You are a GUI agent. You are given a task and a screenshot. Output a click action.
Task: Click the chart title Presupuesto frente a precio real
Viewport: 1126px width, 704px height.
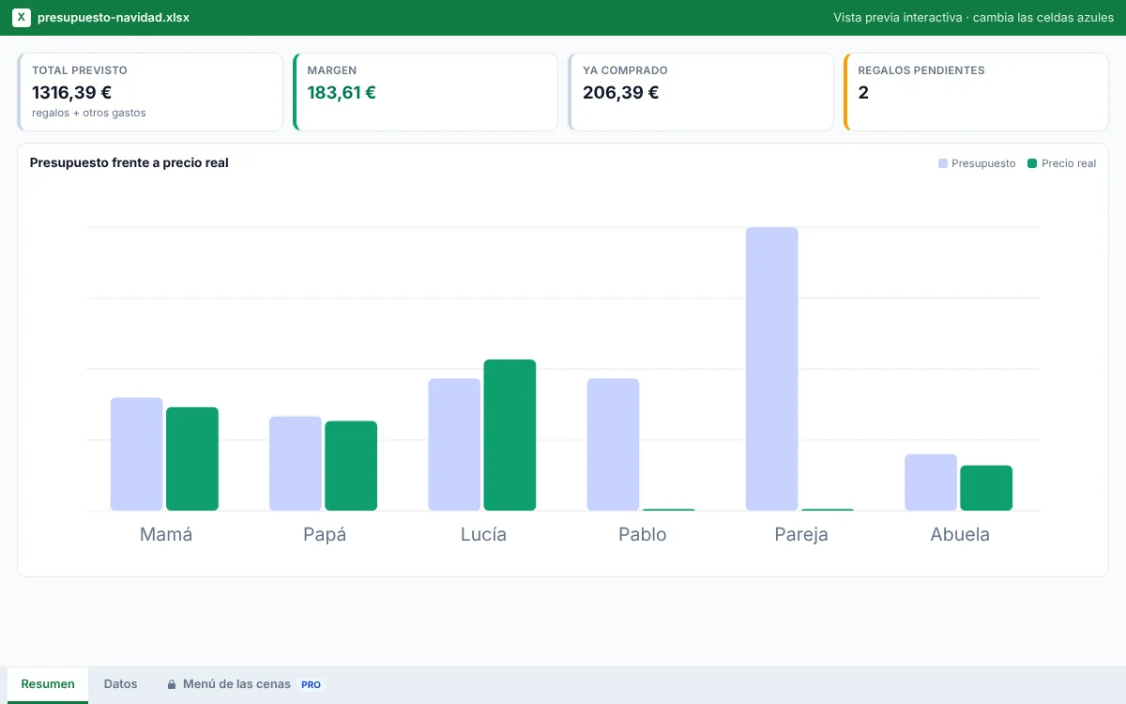click(129, 162)
